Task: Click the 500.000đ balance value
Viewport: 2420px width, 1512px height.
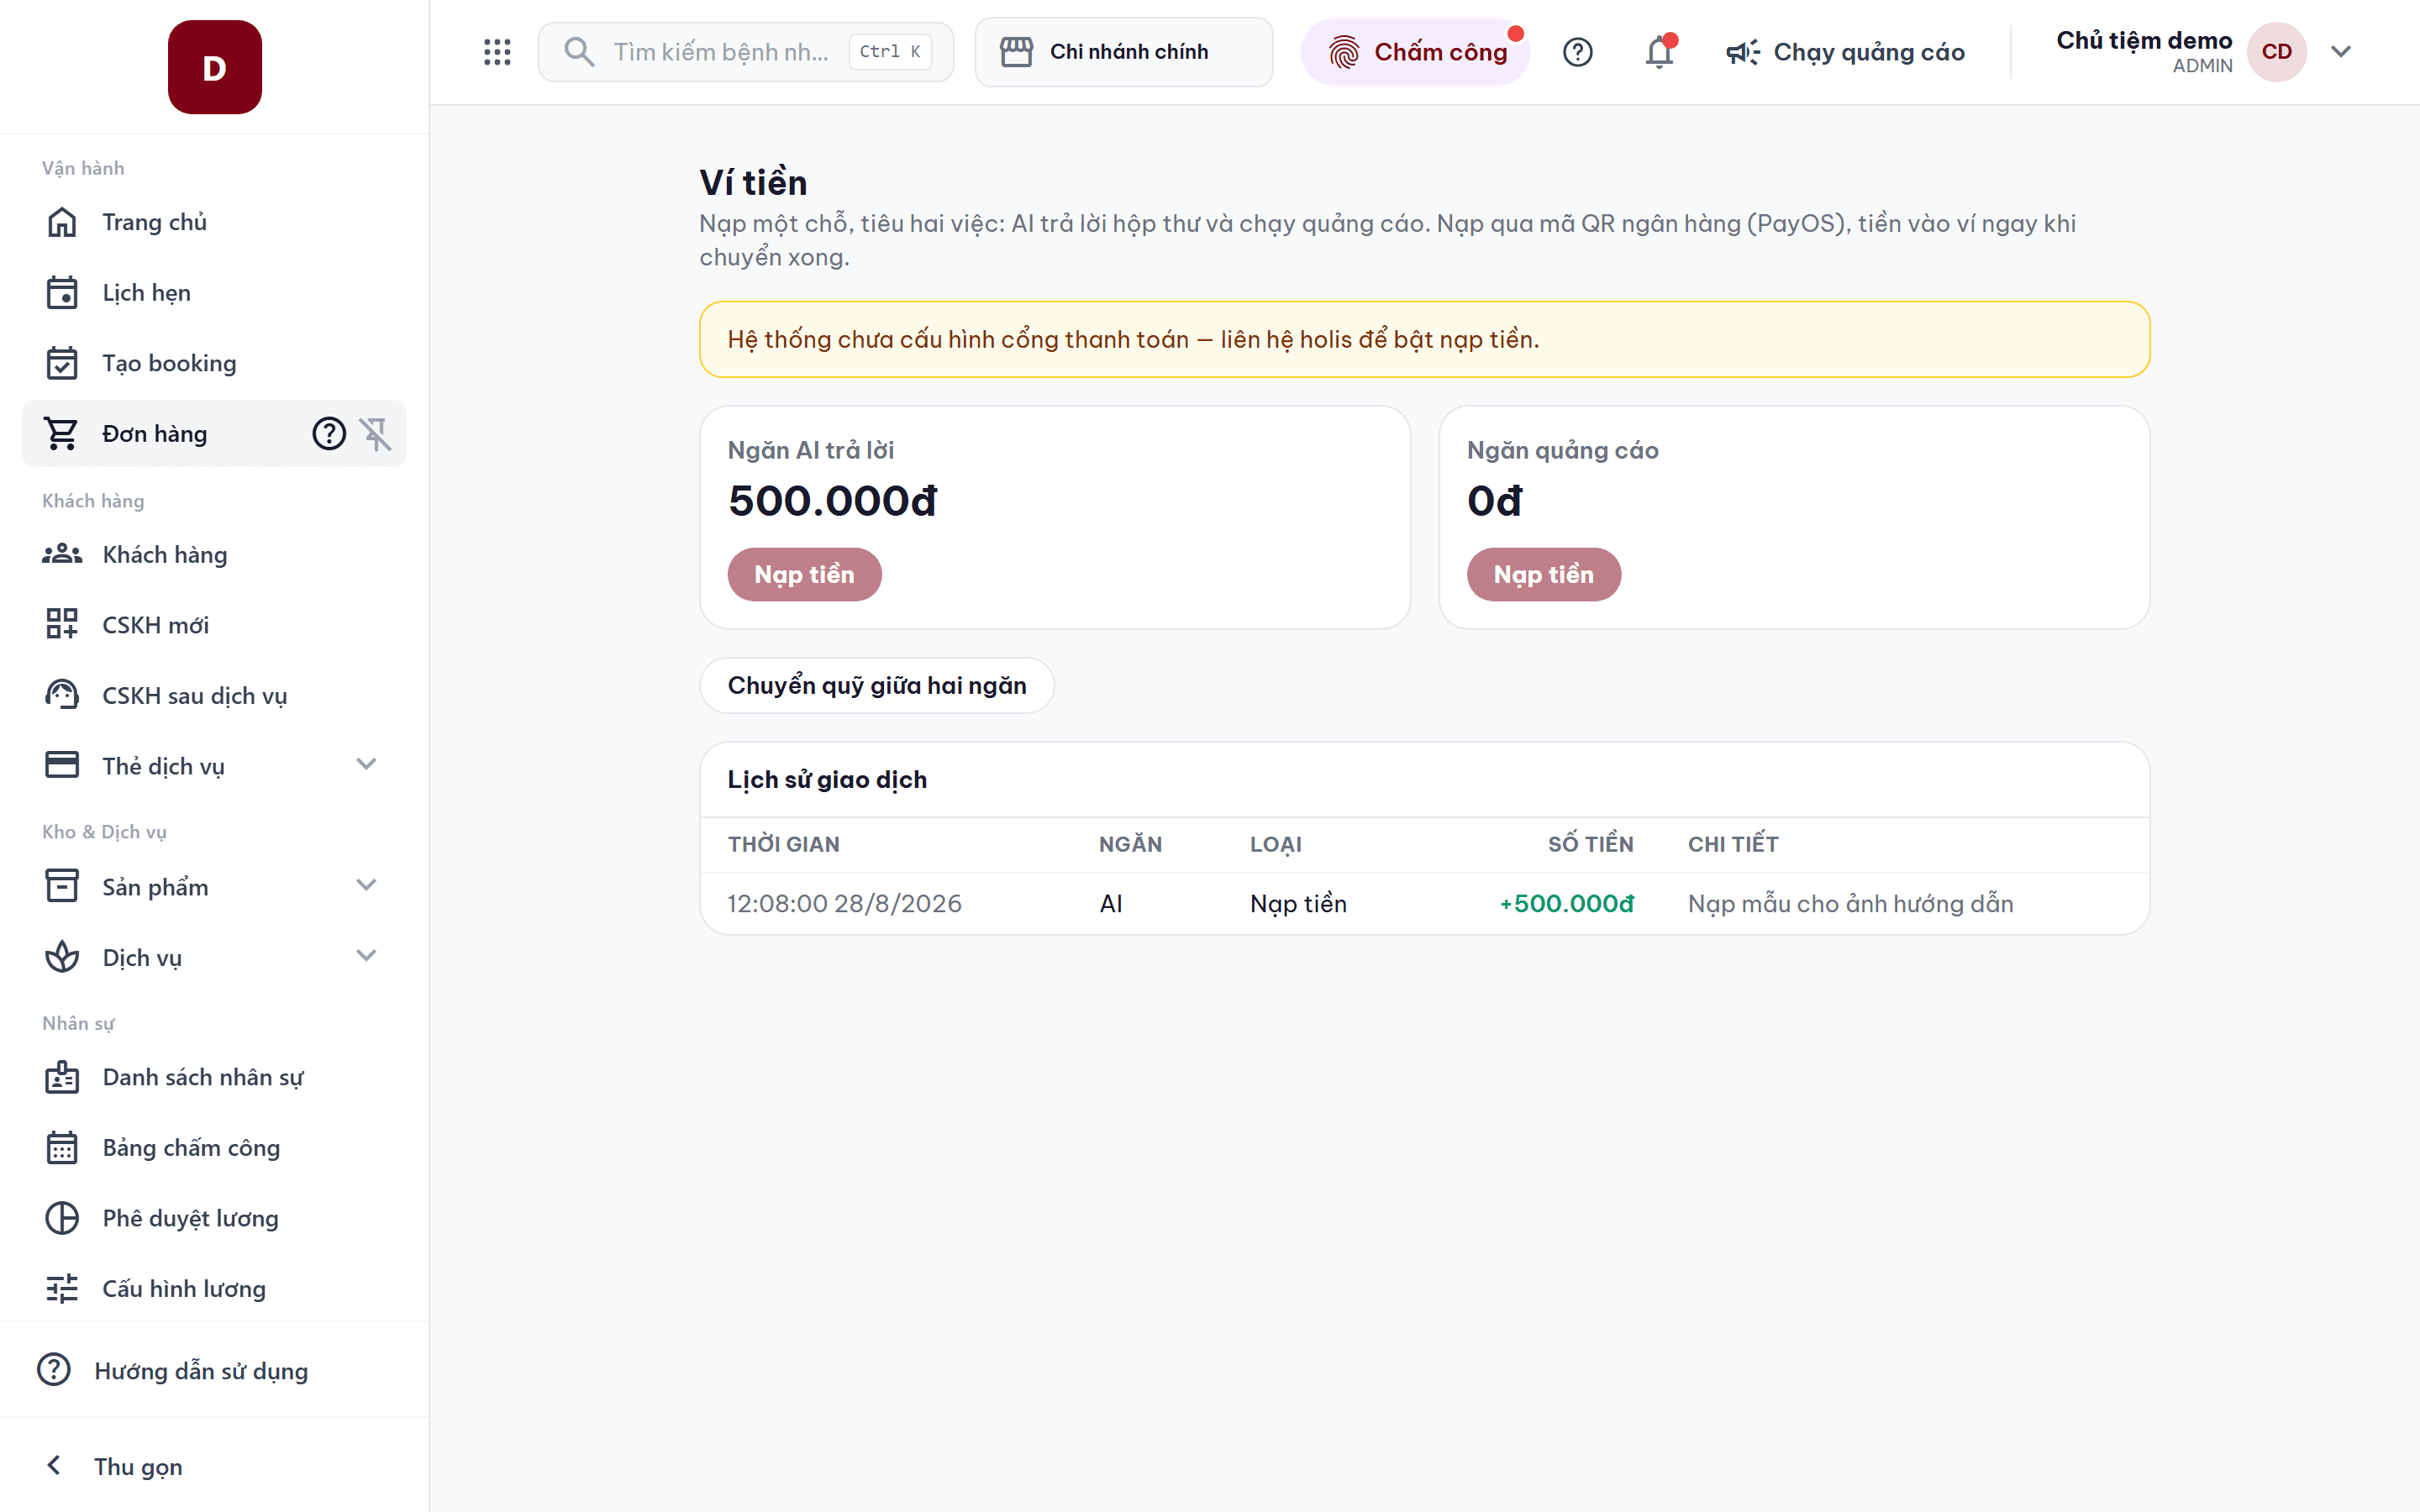Action: tap(832, 500)
